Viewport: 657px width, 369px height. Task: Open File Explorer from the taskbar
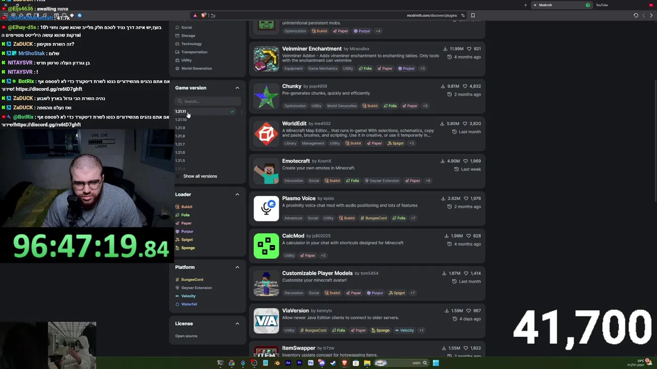coord(367,363)
